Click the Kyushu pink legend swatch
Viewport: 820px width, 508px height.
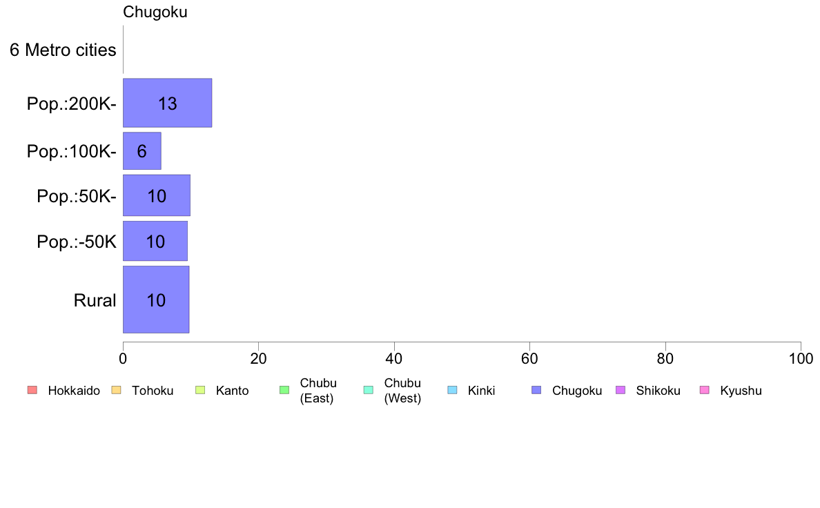(705, 390)
